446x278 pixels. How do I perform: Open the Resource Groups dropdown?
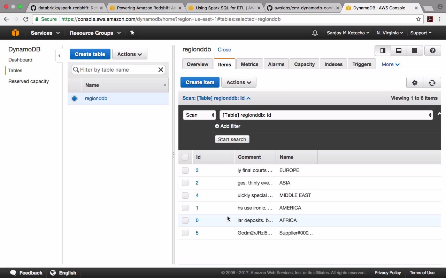(x=95, y=33)
